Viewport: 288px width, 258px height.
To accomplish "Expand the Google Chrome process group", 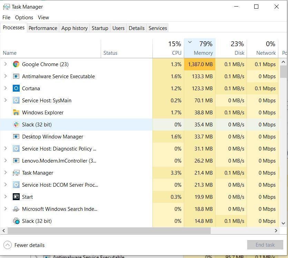I will 6,64.
